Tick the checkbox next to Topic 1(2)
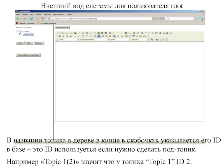Viewport: 224px width, 168px height. [x=20, y=34]
